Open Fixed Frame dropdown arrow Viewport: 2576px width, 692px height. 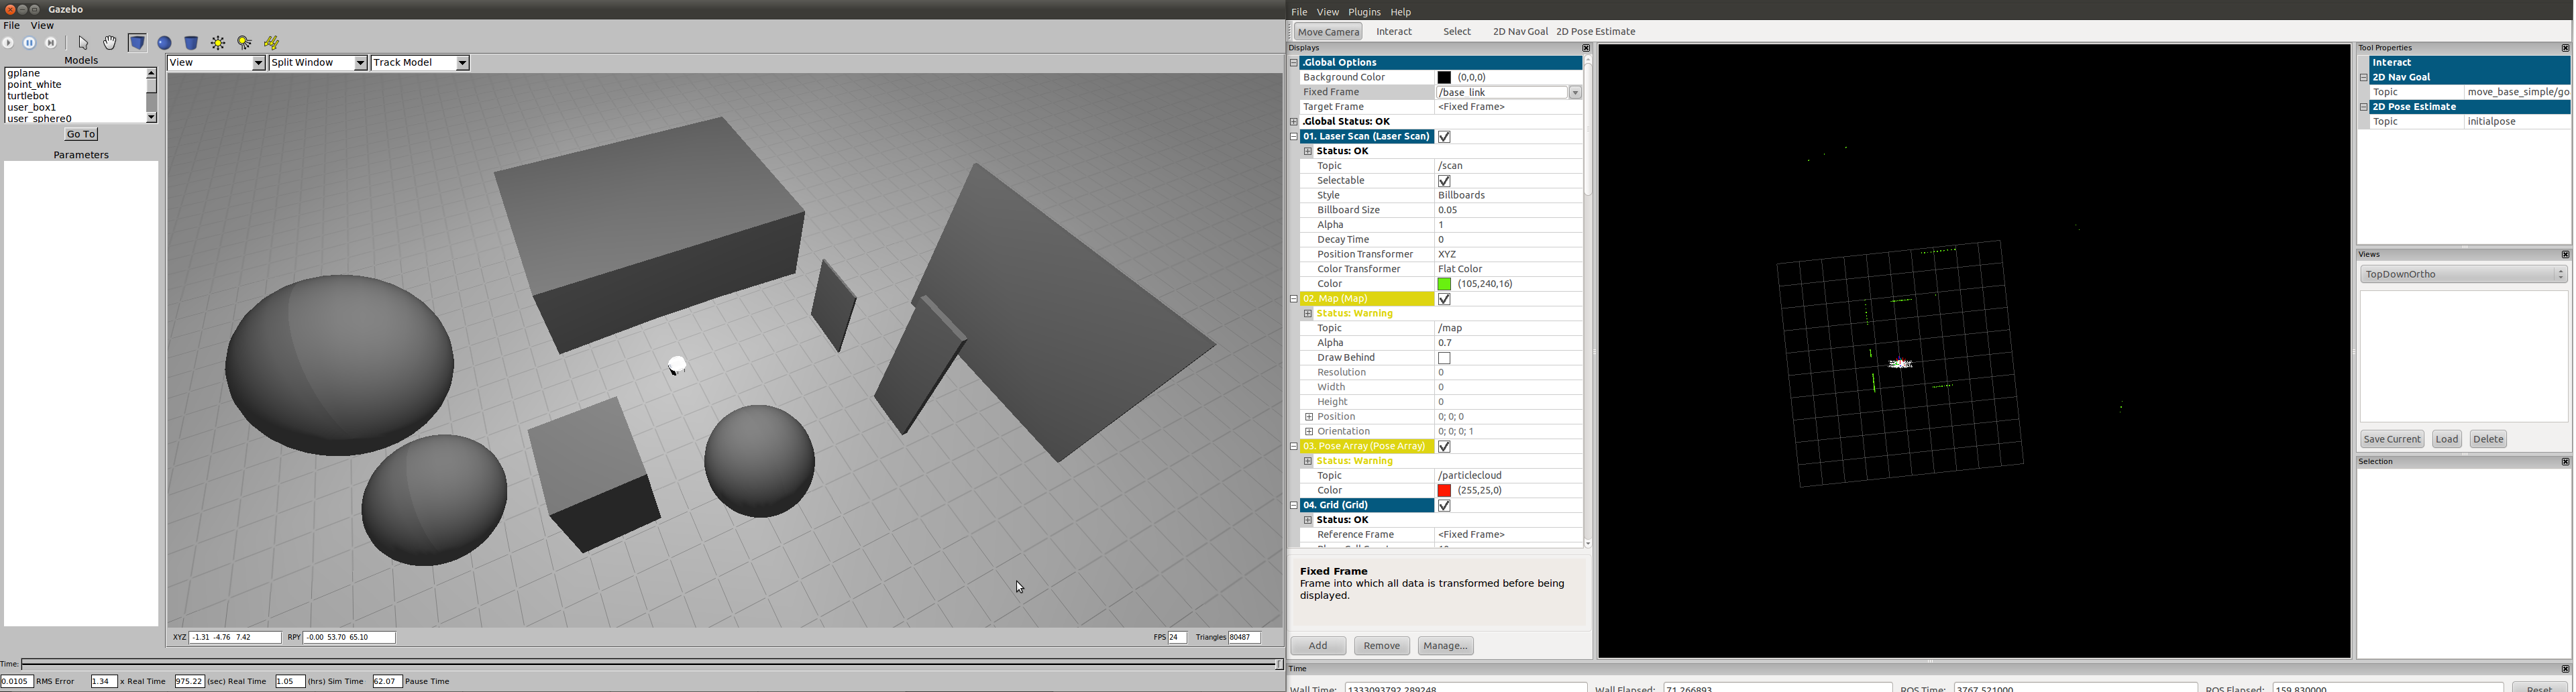pos(1575,93)
